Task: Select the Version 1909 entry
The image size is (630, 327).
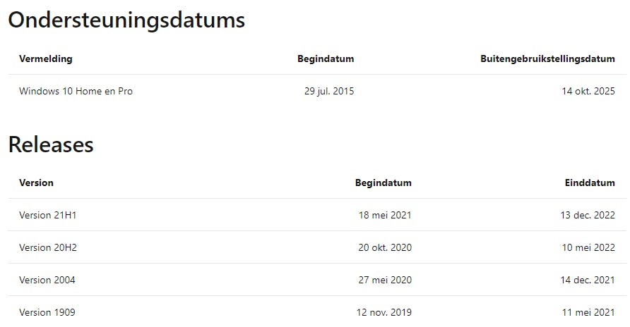Action: tap(47, 312)
